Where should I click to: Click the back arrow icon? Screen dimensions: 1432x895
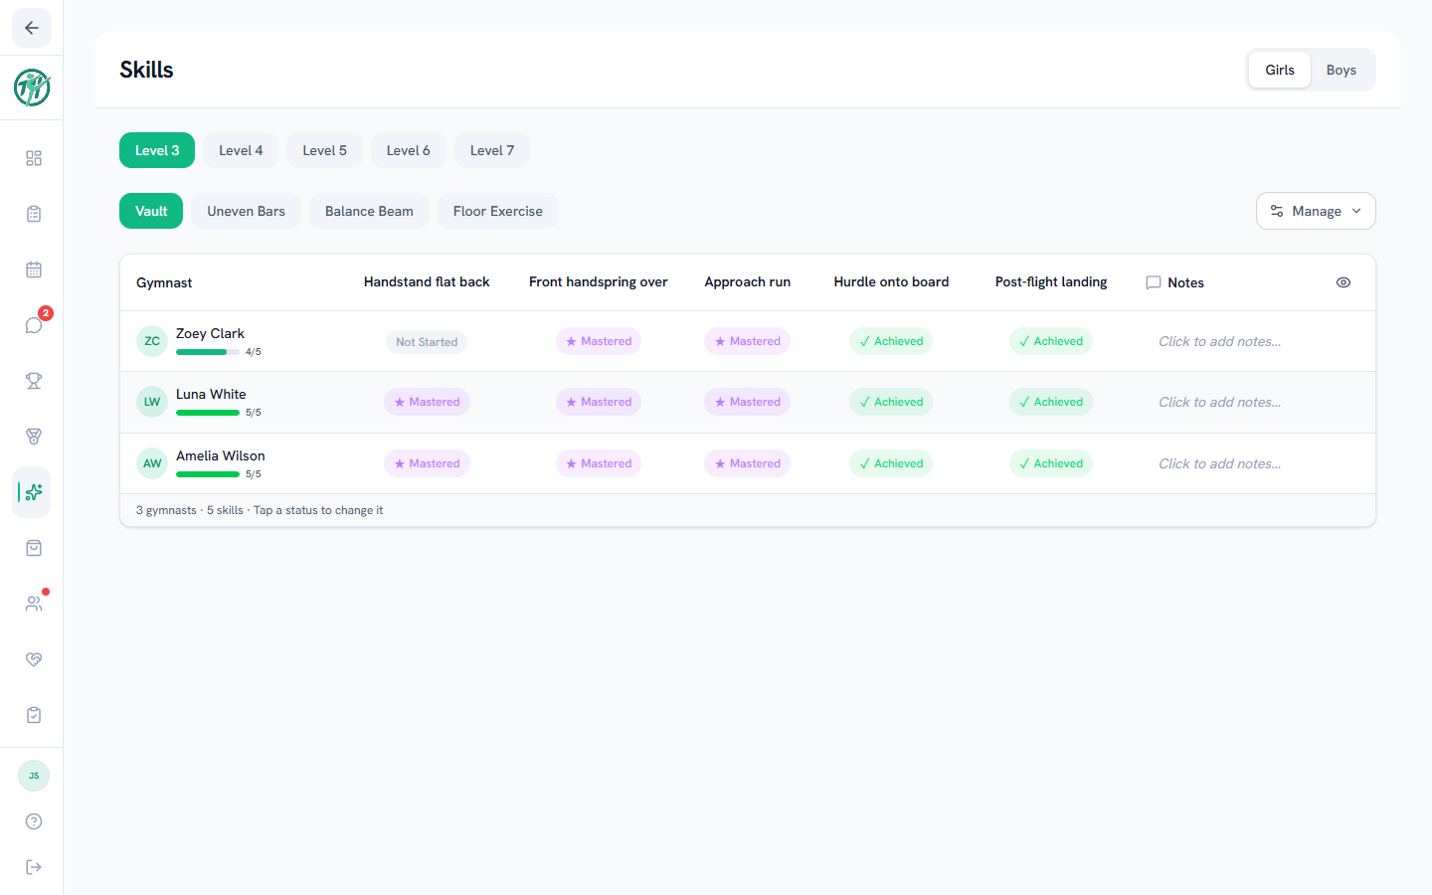click(x=32, y=28)
